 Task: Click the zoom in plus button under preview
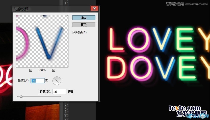(54, 70)
